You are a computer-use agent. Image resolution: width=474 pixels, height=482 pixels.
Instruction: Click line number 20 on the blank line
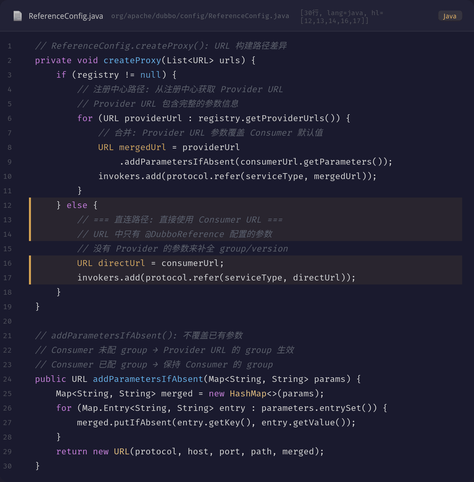tap(7, 321)
